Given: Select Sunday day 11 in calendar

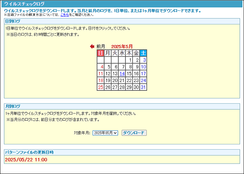Looking at the screenshot, I should tap(100, 74).
